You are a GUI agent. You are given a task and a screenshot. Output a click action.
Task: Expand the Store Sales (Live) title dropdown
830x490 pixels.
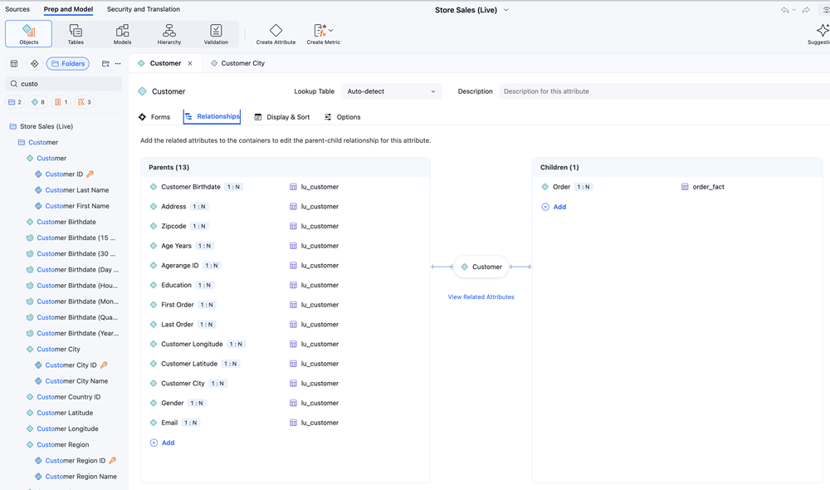coord(506,10)
